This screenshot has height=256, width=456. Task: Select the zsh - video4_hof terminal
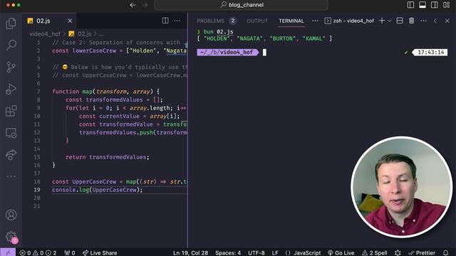point(349,21)
